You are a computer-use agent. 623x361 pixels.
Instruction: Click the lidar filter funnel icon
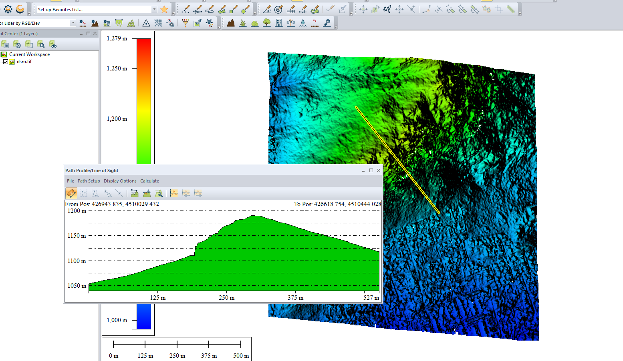[x=185, y=23]
